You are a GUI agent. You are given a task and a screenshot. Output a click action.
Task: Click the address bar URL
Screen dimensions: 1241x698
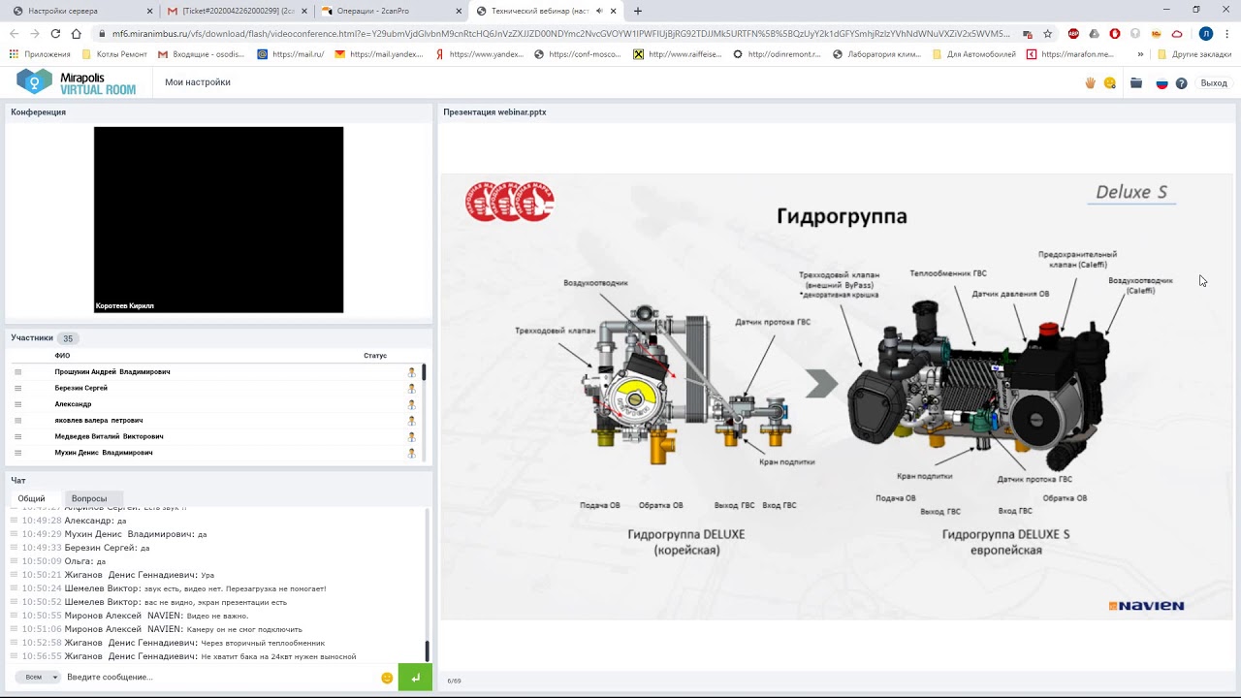(x=560, y=34)
